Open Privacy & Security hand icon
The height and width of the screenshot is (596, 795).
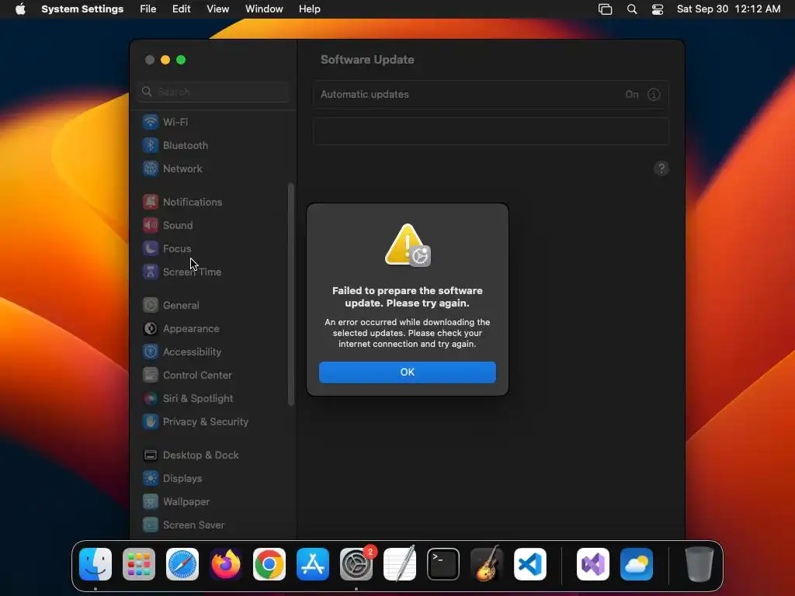tap(150, 422)
